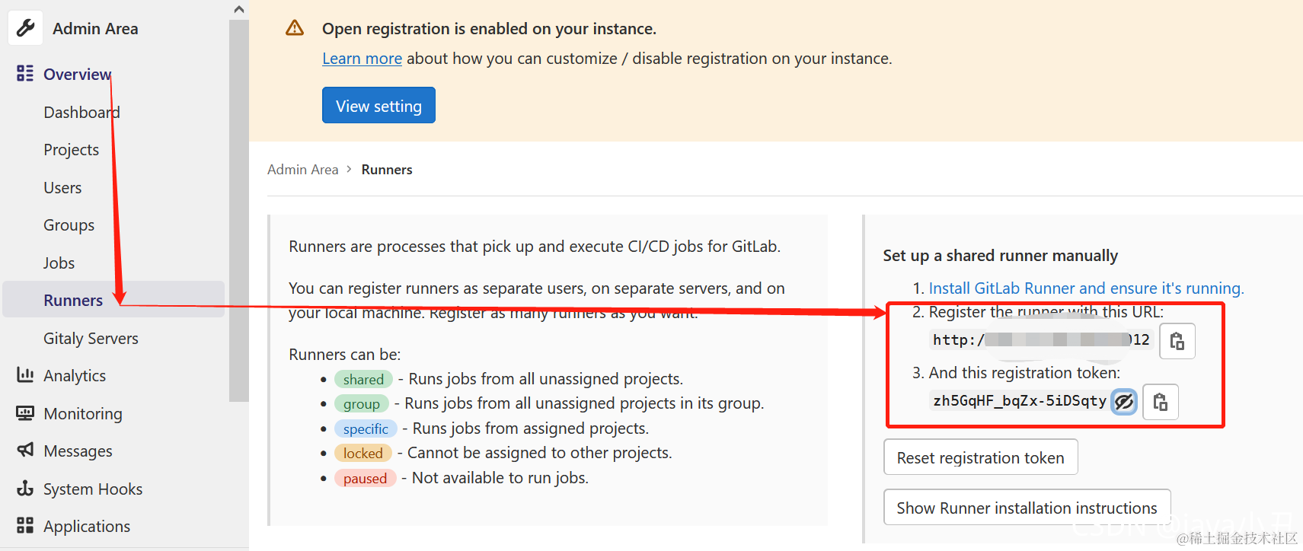Show Runner installation instructions

(1026, 508)
